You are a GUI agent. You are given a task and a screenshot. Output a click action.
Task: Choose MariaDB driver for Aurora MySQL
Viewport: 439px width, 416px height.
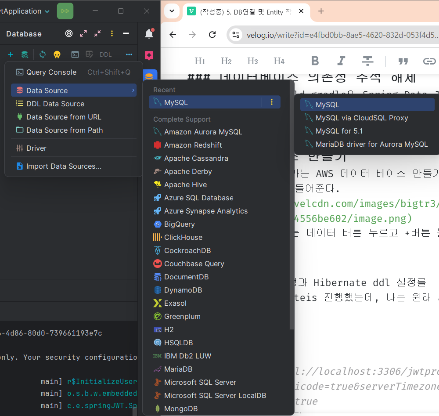[x=367, y=144]
